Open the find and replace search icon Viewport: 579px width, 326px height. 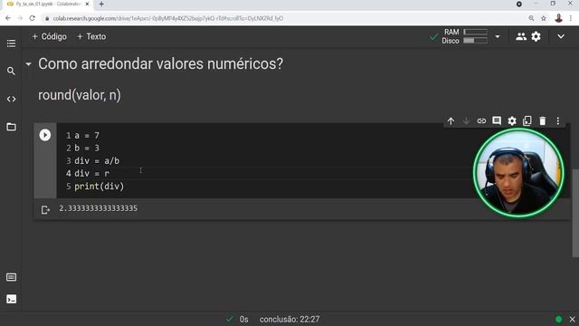click(11, 71)
